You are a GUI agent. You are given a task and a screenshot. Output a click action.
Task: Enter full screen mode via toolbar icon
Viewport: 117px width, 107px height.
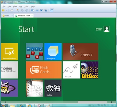pyautogui.click(x=41, y=10)
